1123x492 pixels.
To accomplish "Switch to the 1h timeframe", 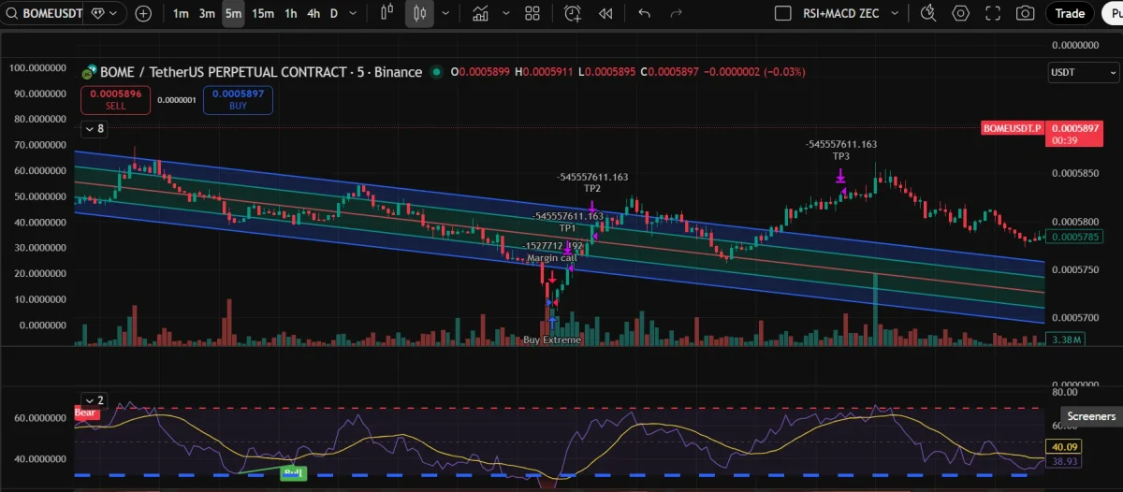I will click(291, 14).
